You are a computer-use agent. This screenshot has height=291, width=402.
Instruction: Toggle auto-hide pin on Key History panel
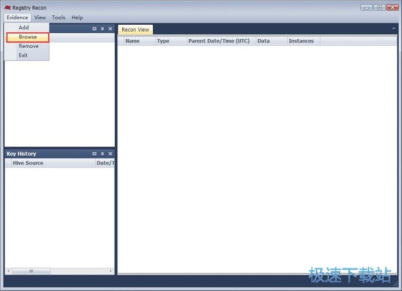click(102, 154)
